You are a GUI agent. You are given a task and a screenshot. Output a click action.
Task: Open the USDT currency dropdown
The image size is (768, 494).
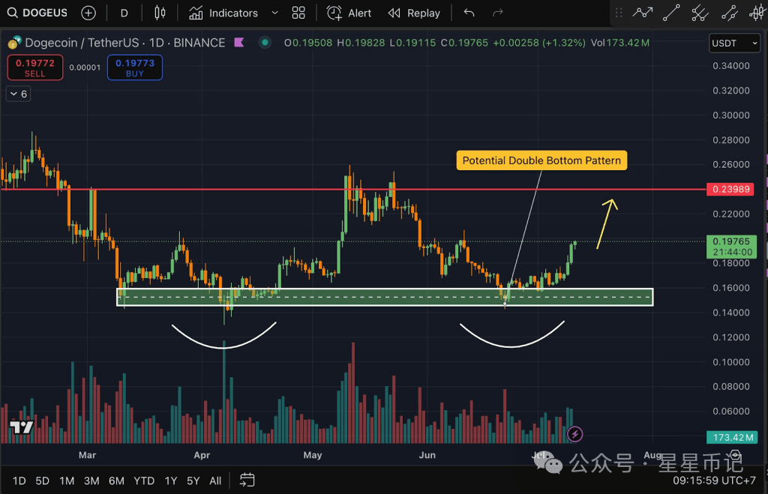pyautogui.click(x=734, y=43)
